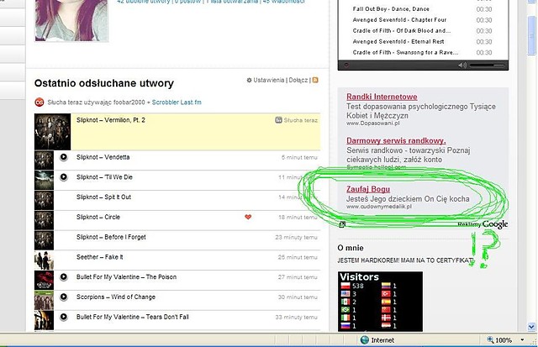Select Cradle of Filth - Of Dark Blood and... in playlist
Image resolution: width=538 pixels, height=347 pixels.
402,30
